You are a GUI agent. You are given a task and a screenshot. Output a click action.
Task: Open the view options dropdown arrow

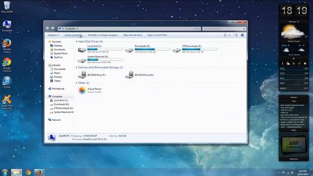(x=229, y=35)
